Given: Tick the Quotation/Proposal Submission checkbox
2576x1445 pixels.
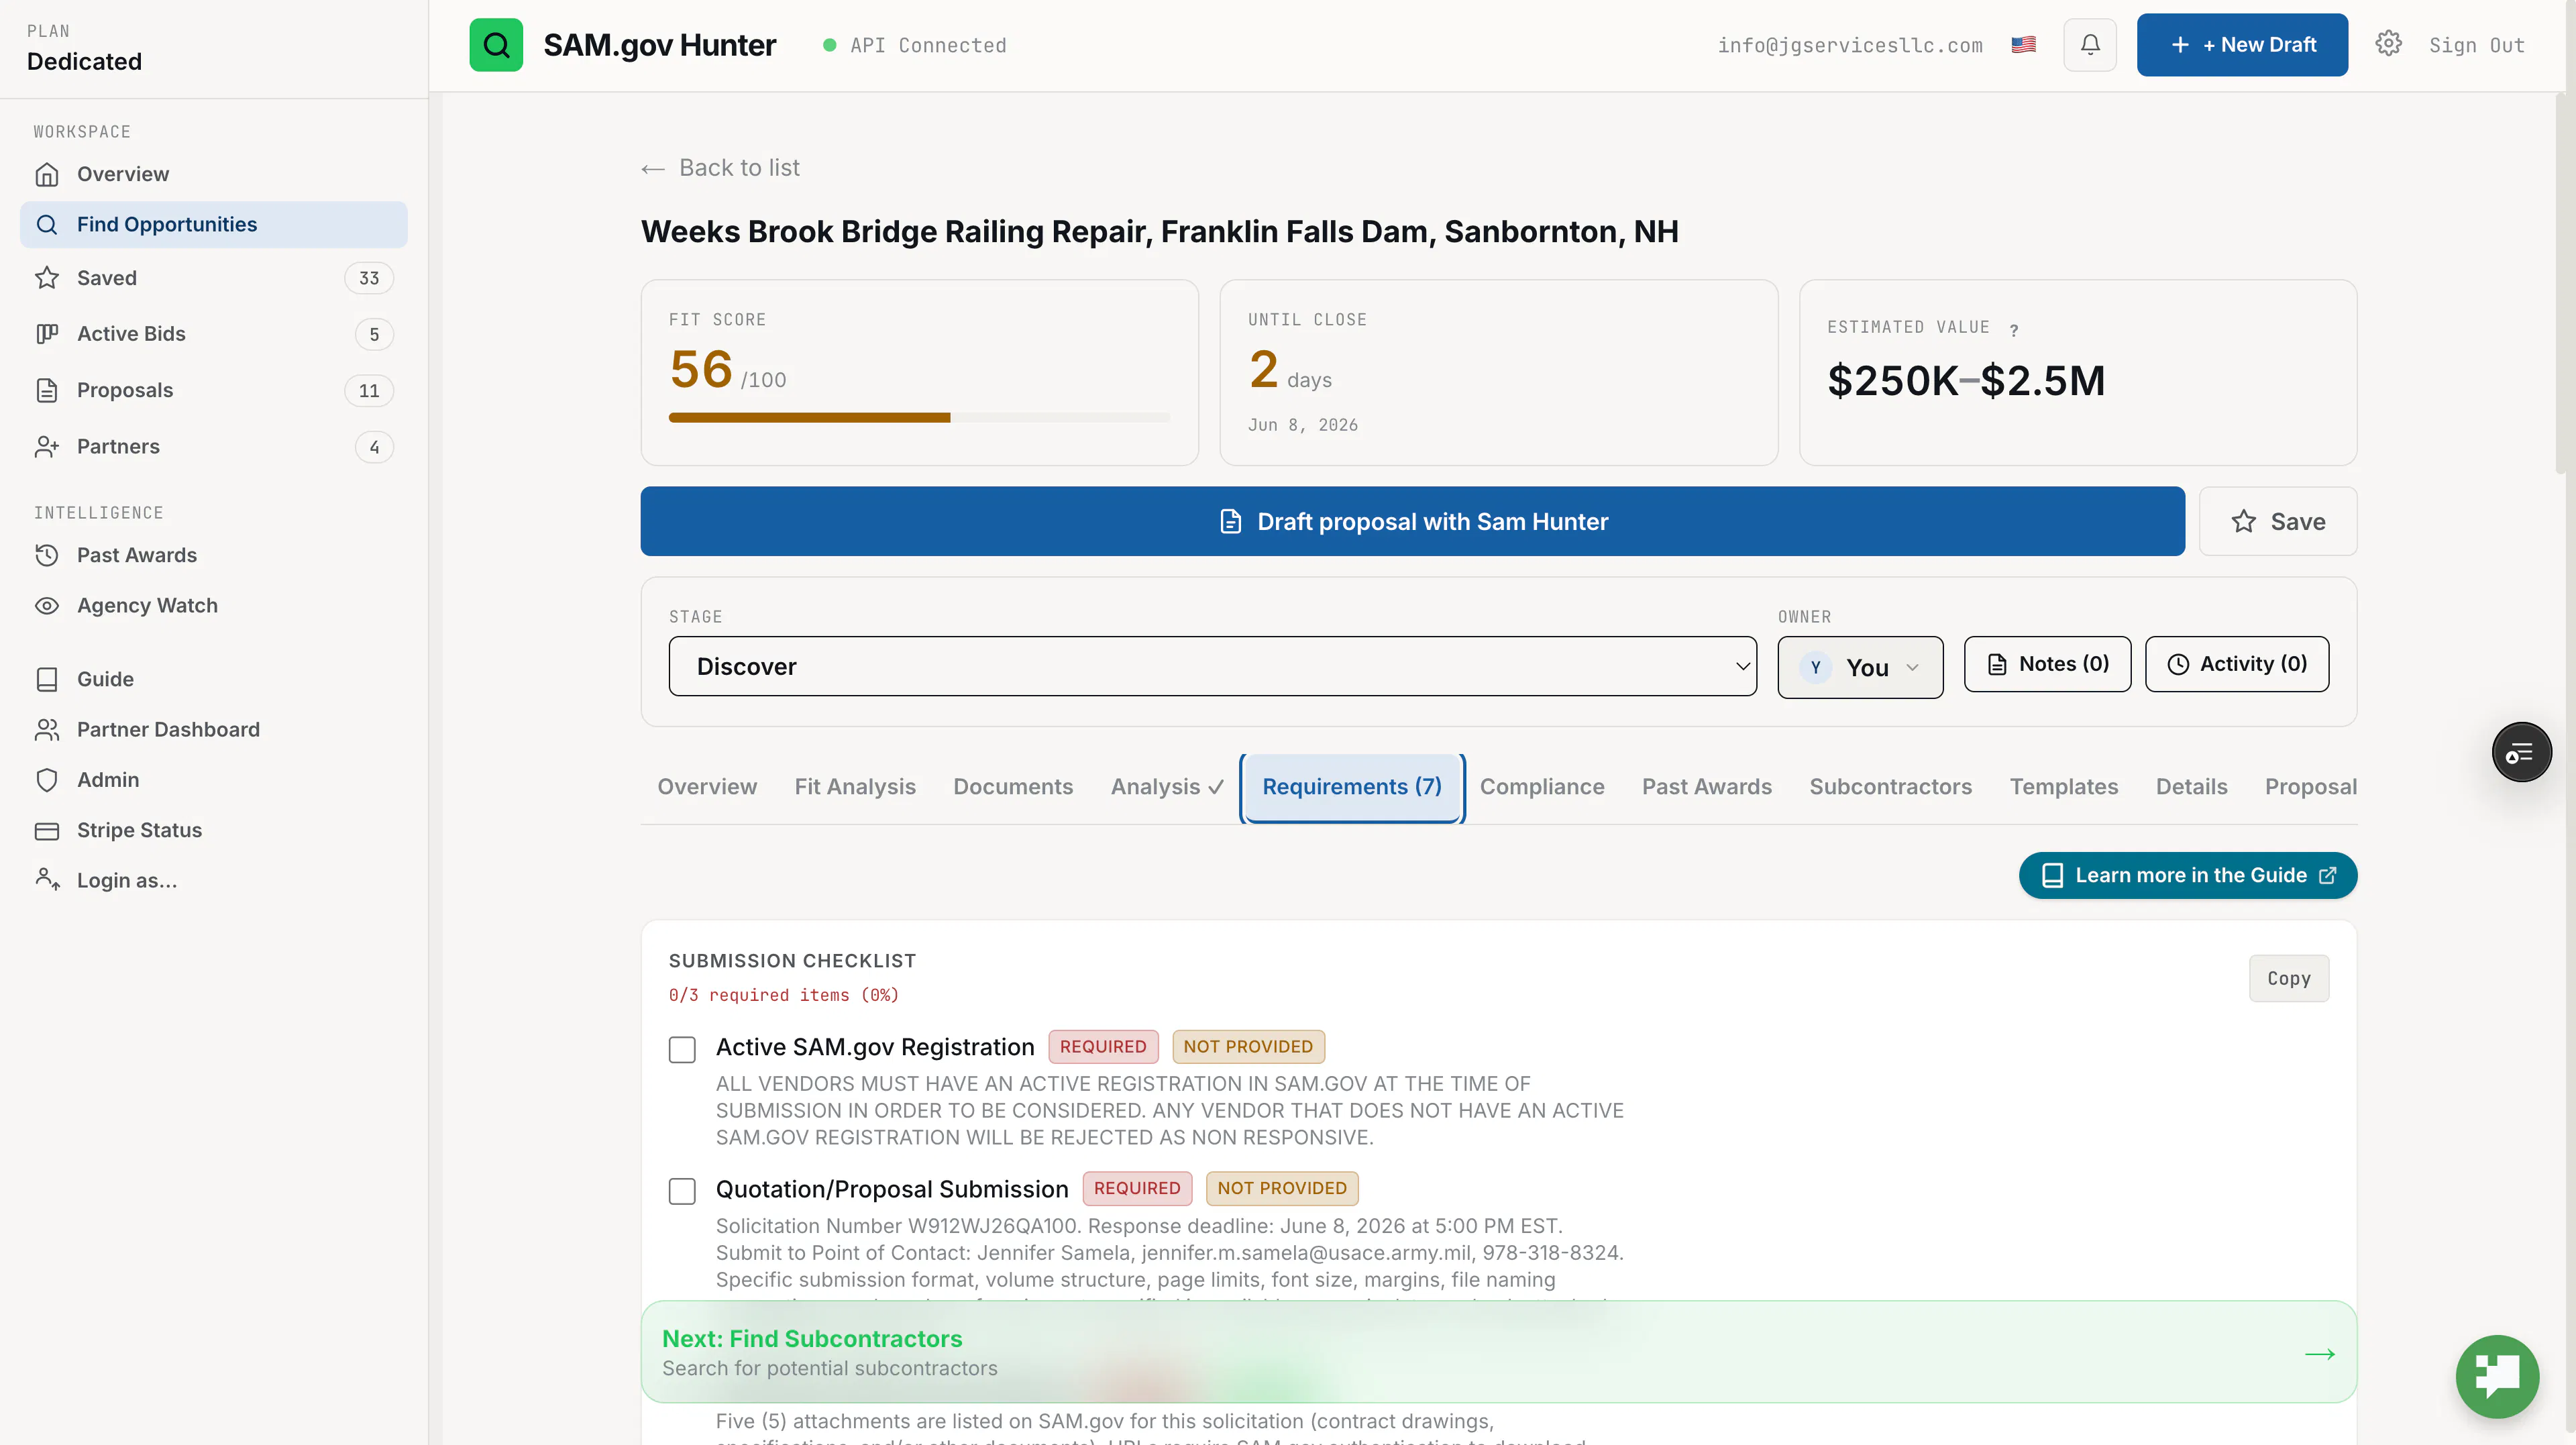Looking at the screenshot, I should click(x=682, y=1191).
